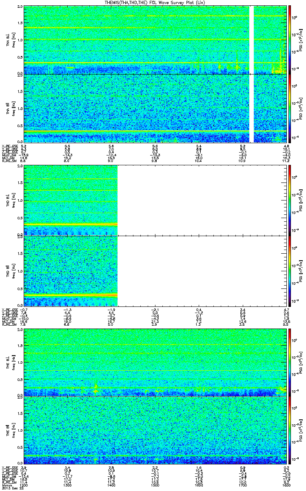Click the '2.0' top frequency tick of THE B⊥

[19, 330]
